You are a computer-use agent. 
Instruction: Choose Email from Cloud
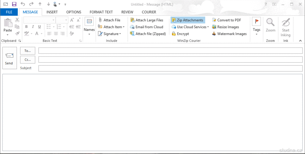coord(147,27)
